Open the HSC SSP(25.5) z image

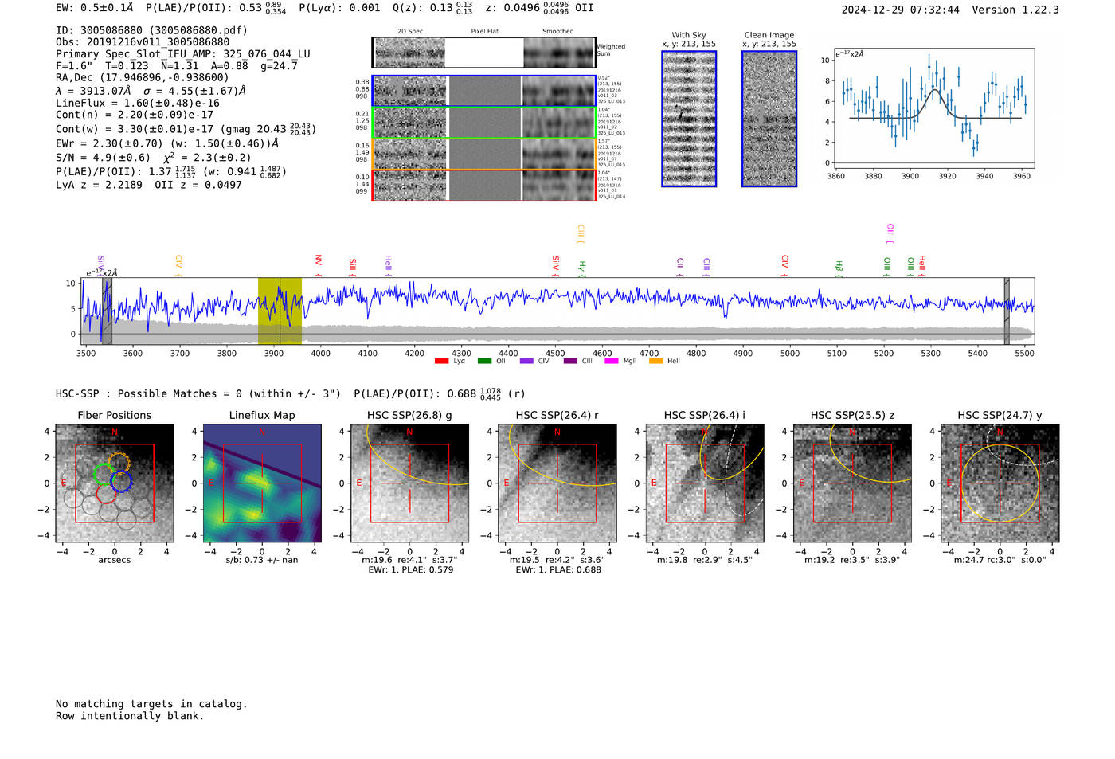pos(852,483)
